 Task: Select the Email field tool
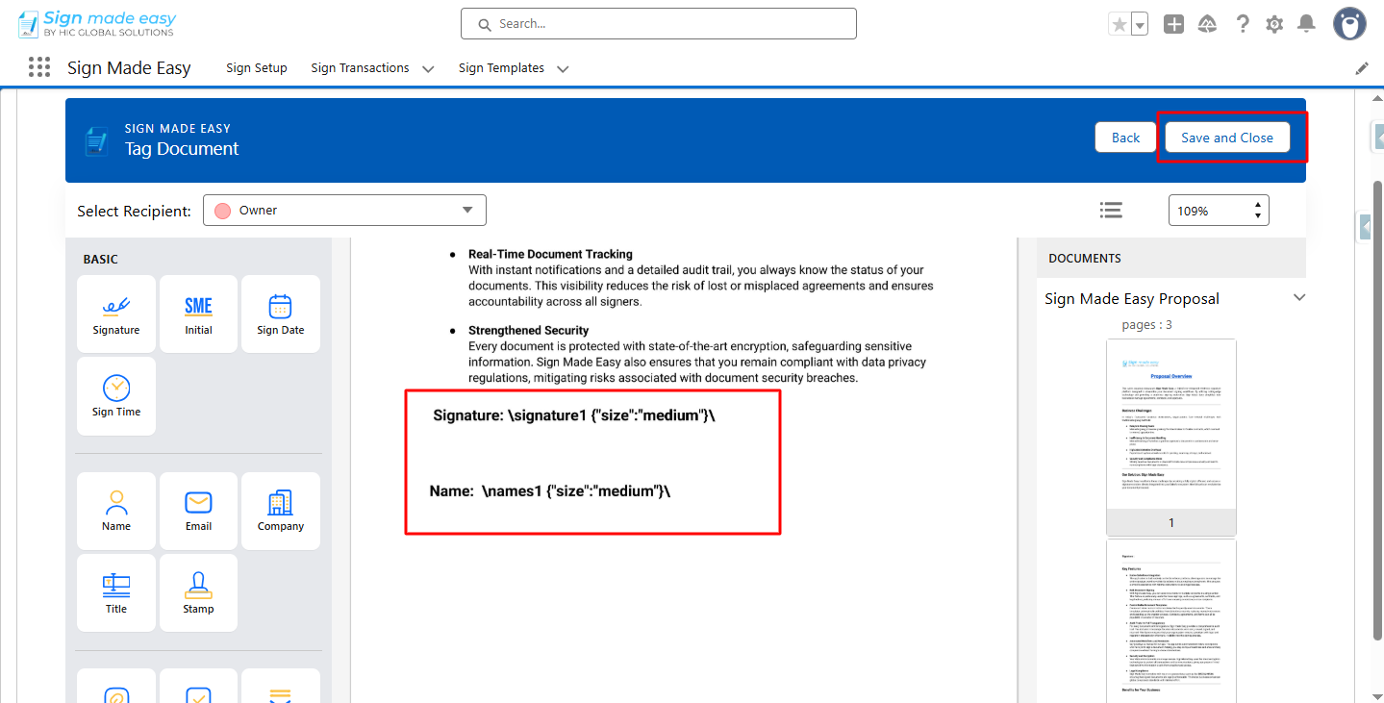coord(198,510)
